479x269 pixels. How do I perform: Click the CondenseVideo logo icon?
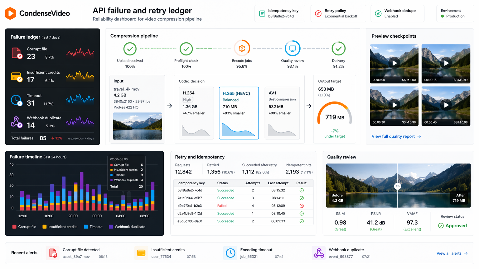click(x=11, y=13)
